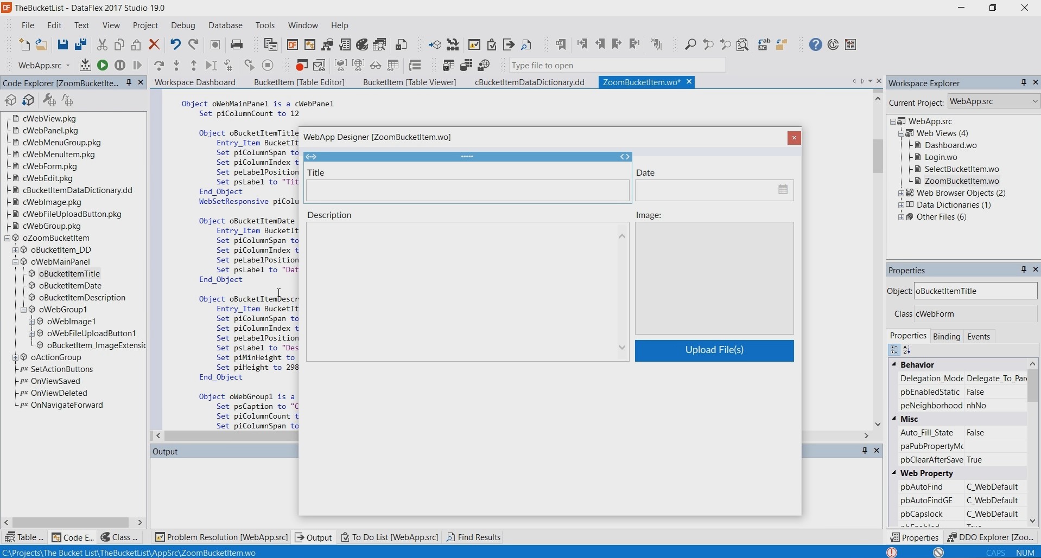Toggle alphabetical sort in Properties panel
Viewport: 1041px width, 558px height.
pos(907,351)
